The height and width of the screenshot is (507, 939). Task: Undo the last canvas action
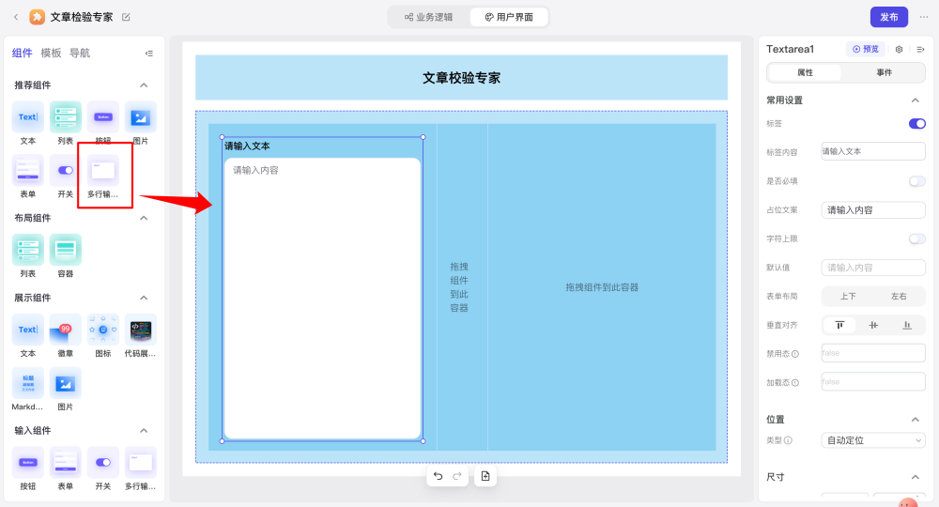tap(439, 476)
